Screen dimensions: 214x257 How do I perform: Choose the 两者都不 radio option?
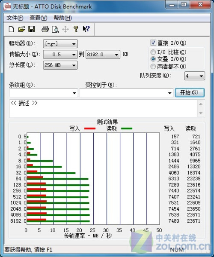point(153,67)
